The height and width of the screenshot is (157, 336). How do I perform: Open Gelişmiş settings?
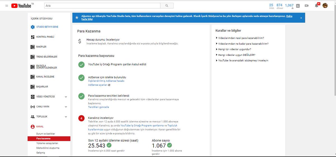[x=41, y=153]
